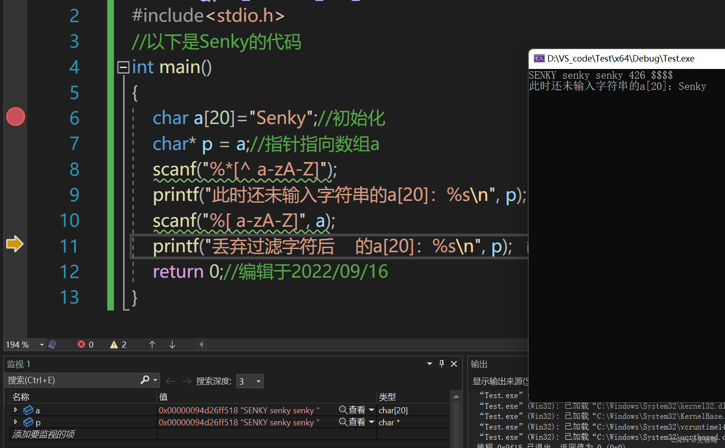Click the horizontal scrollbar left arrow in editor
This screenshot has height=448, width=725.
coord(201,344)
